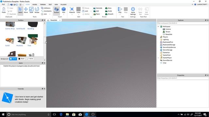Toggle the Collisions option
Screen dimensions: 209x117
coord(46,8)
